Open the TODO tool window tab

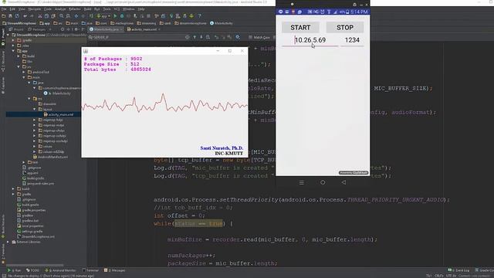click(32, 270)
